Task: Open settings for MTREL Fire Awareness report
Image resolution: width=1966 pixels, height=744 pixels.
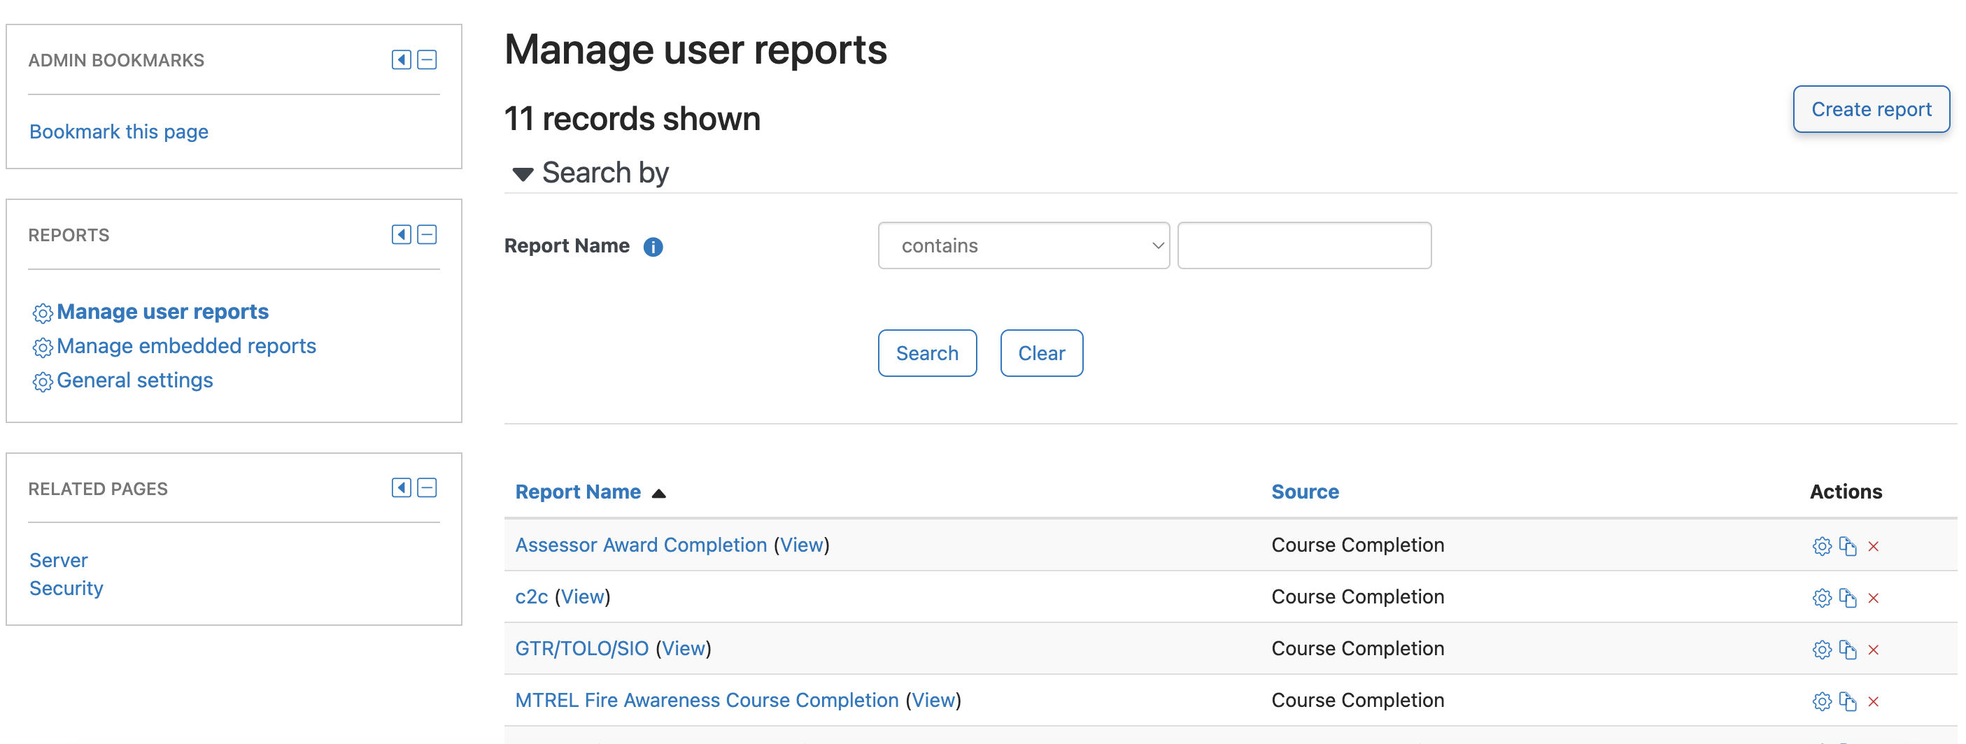Action: (x=1822, y=702)
